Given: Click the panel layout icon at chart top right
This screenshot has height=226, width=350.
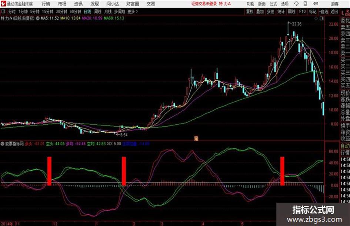Looking at the screenshot, I should (x=321, y=19).
